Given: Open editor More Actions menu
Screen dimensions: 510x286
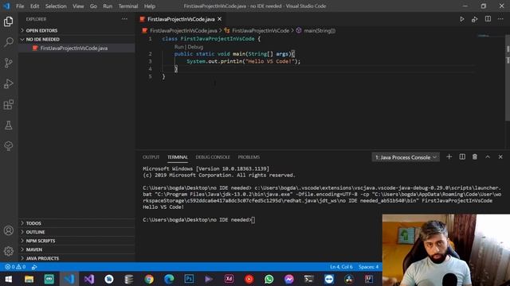Looking at the screenshot, I should click(x=500, y=19).
